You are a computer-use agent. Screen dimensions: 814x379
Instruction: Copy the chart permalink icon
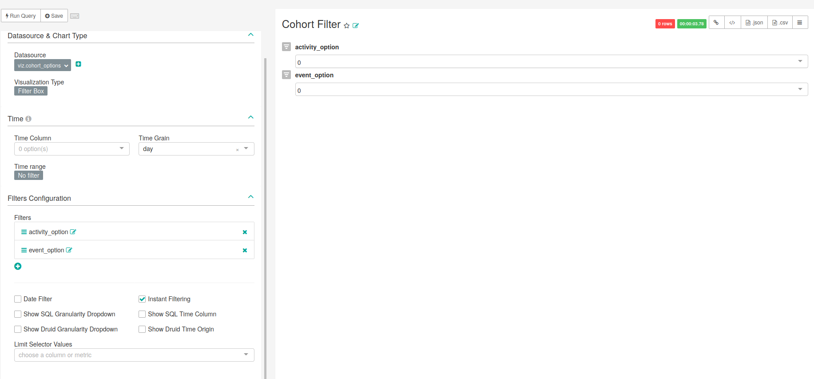(x=716, y=22)
